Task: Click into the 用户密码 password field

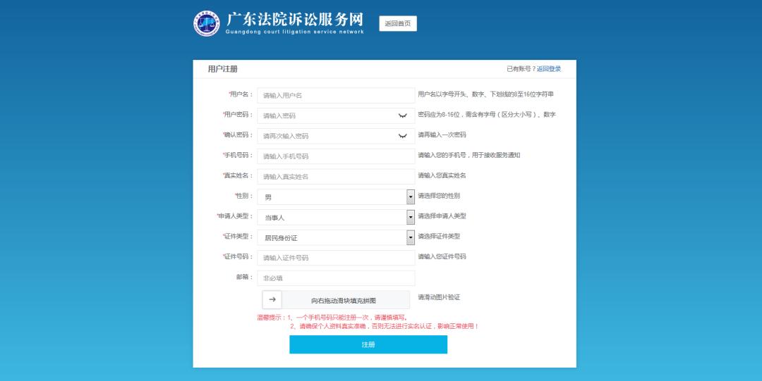Action: point(325,115)
